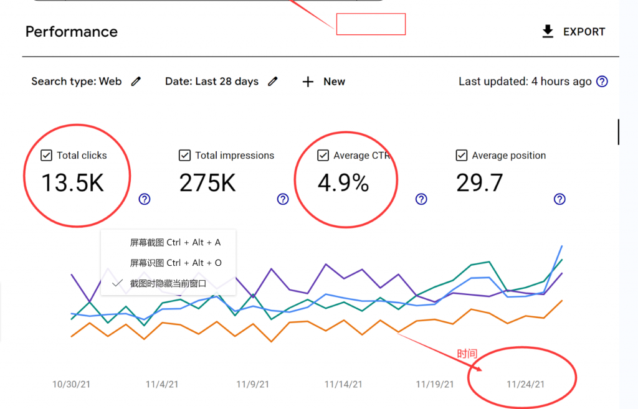The image size is (638, 409).
Task: Click the EXPORT button label
Action: pos(584,32)
